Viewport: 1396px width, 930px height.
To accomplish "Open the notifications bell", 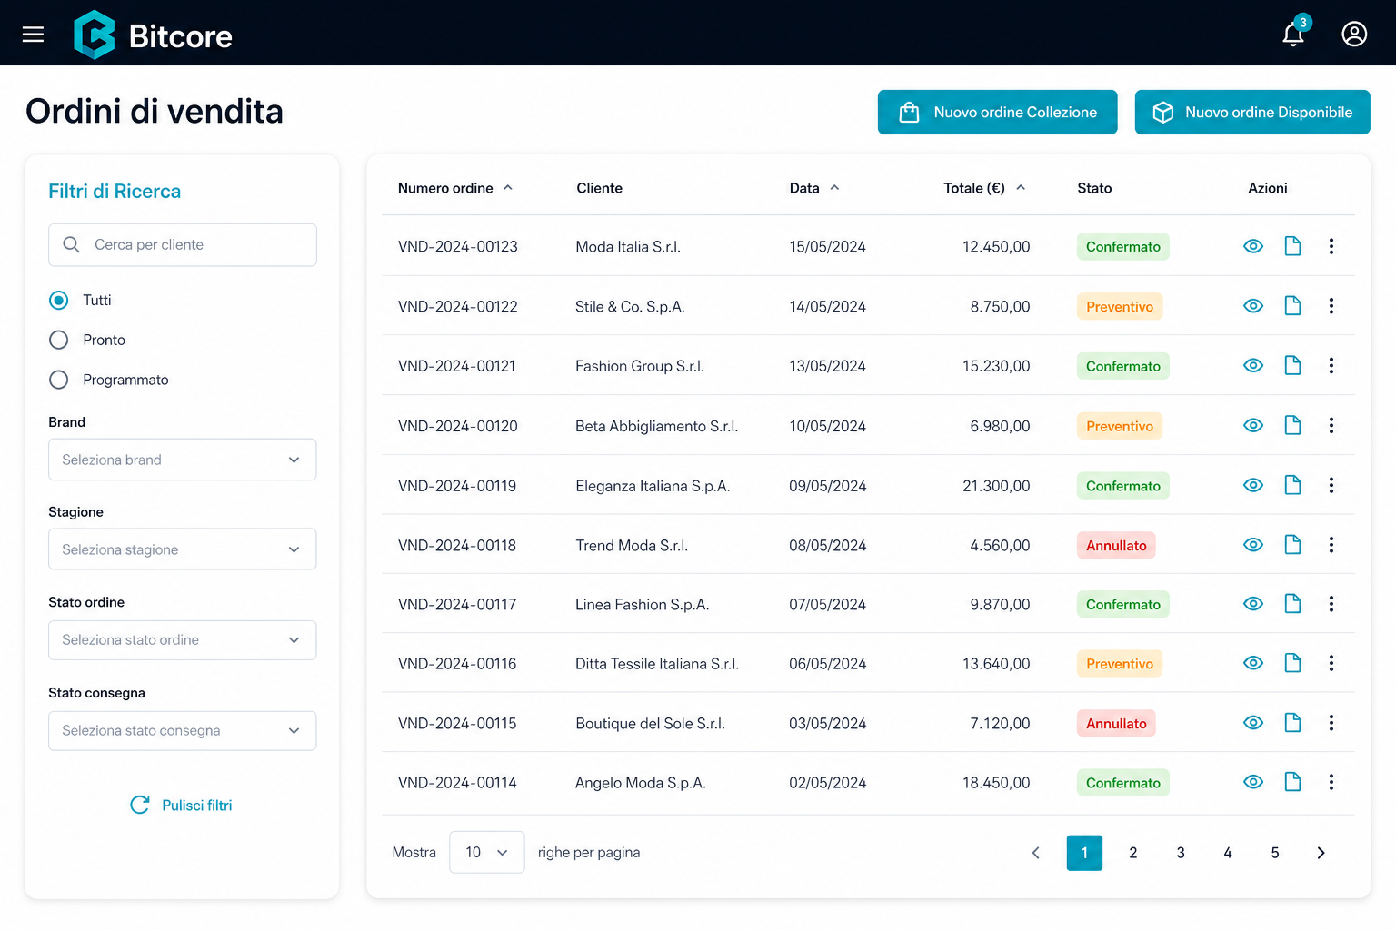I will (1293, 35).
